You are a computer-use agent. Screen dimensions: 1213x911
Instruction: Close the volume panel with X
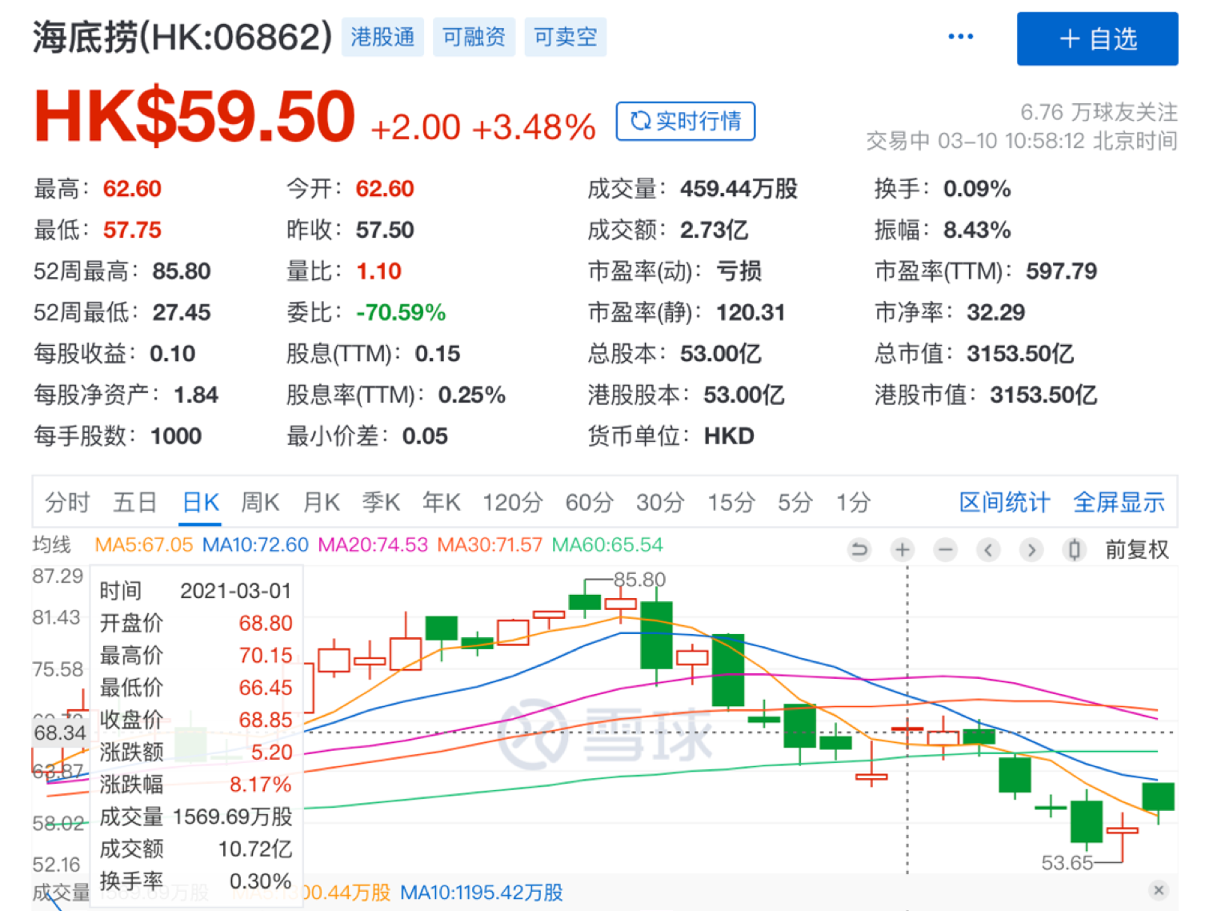click(1159, 890)
